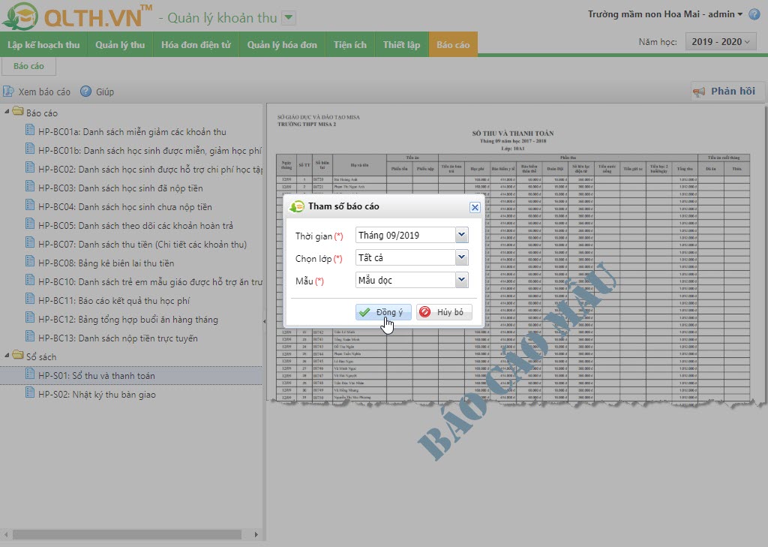
Task: Click the Thời gian field Tháng 09/2019
Action: coord(406,236)
